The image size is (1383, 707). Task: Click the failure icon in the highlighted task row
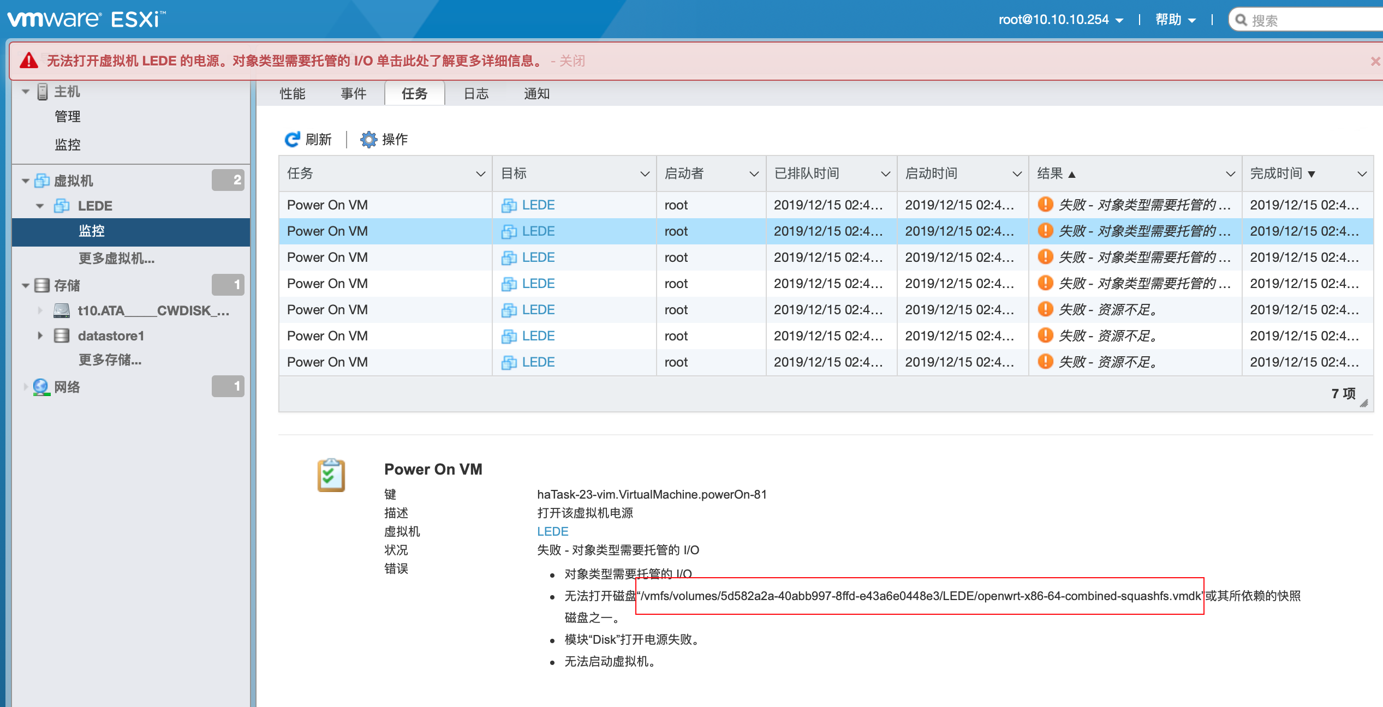[x=1045, y=231]
